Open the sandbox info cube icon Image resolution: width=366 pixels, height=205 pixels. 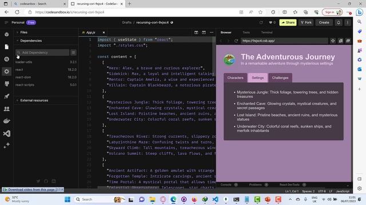[x=6, y=34]
